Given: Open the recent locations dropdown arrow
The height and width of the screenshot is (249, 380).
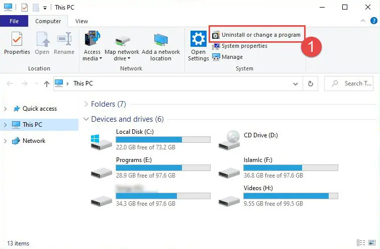Looking at the screenshot, I should pyautogui.click(x=36, y=84).
